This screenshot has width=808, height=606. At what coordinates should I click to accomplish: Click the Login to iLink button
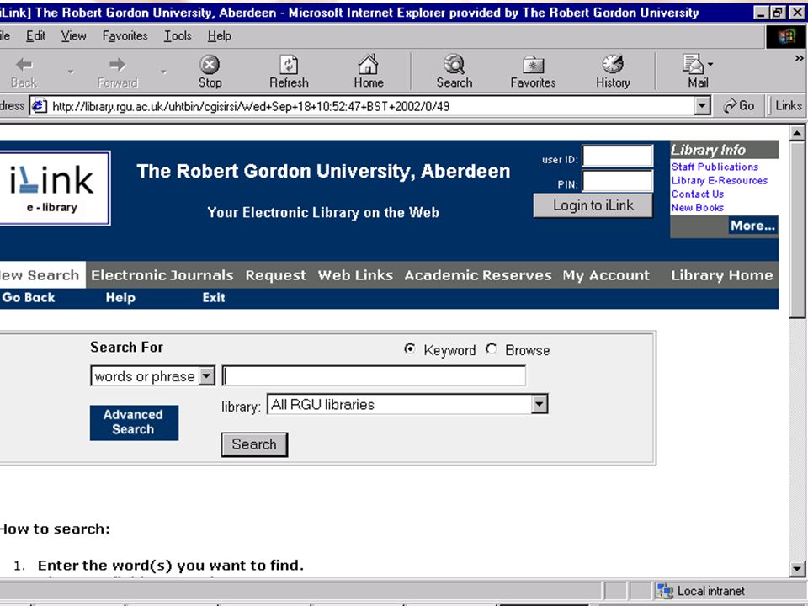[593, 205]
